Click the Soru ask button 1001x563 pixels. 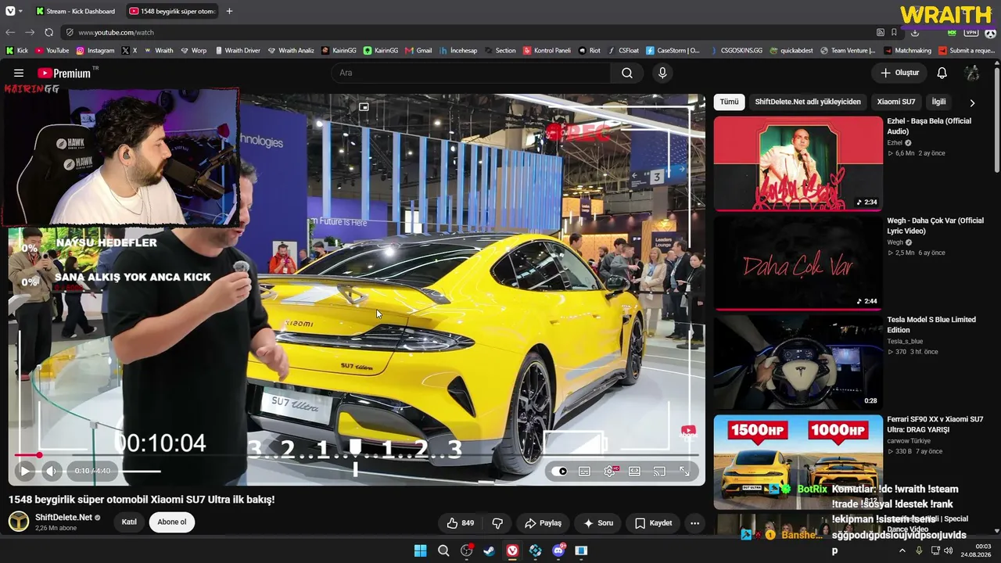[598, 523]
